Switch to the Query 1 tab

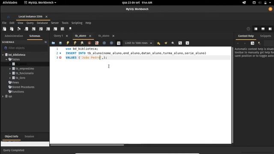(58, 36)
